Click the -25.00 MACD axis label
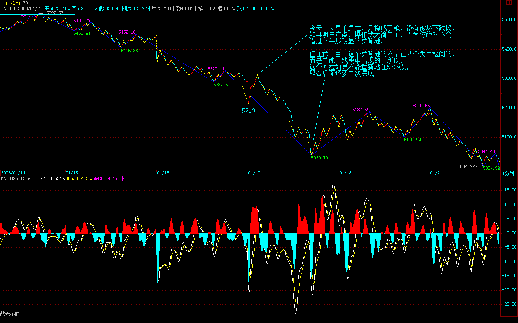 click(508, 304)
